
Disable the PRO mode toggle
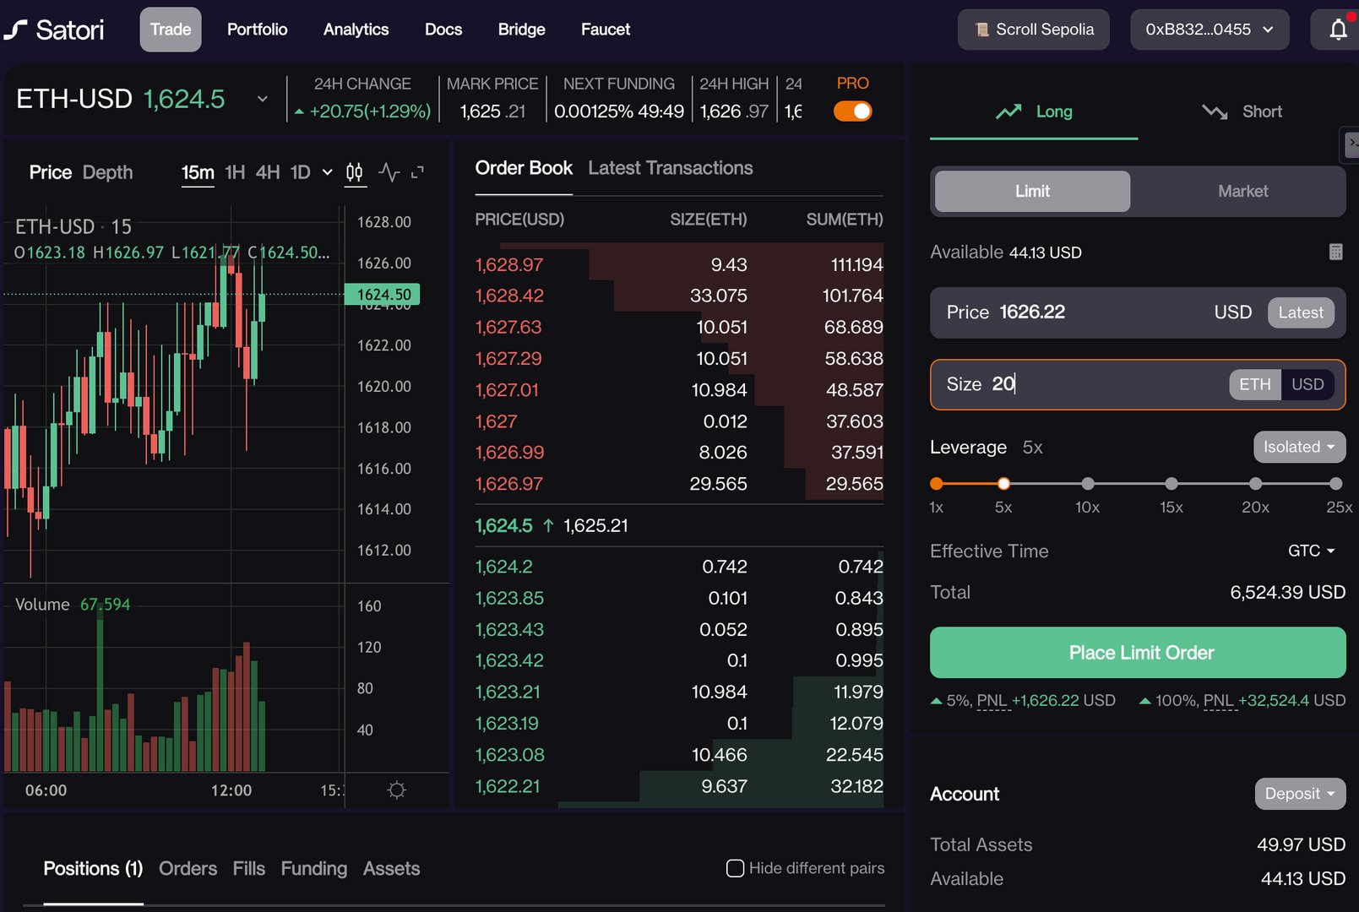pos(852,111)
